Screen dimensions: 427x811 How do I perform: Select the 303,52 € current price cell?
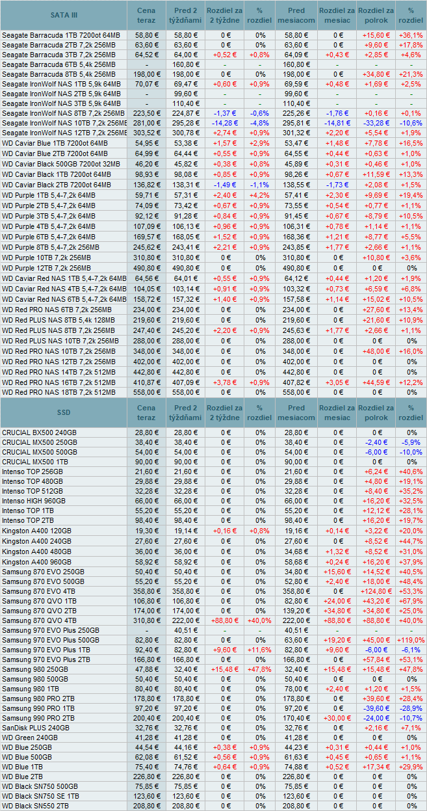click(147, 133)
